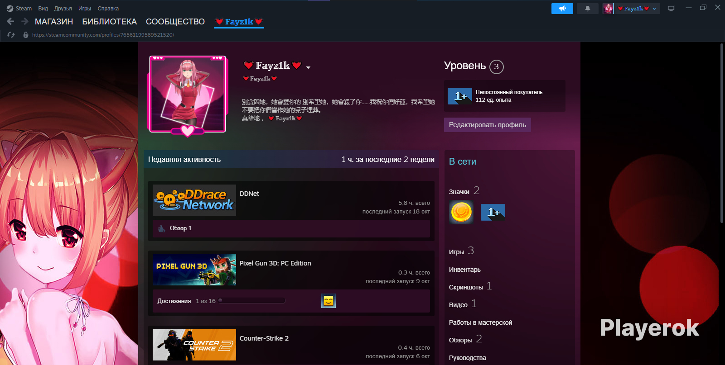Click the achievements progress bar 1 из 16

(251, 301)
